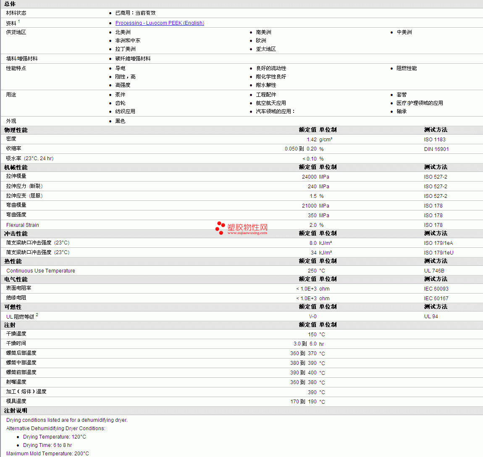This screenshot has height=457, width=483.
Task: Click the 干燥温度 row label
Action: coord(16,334)
